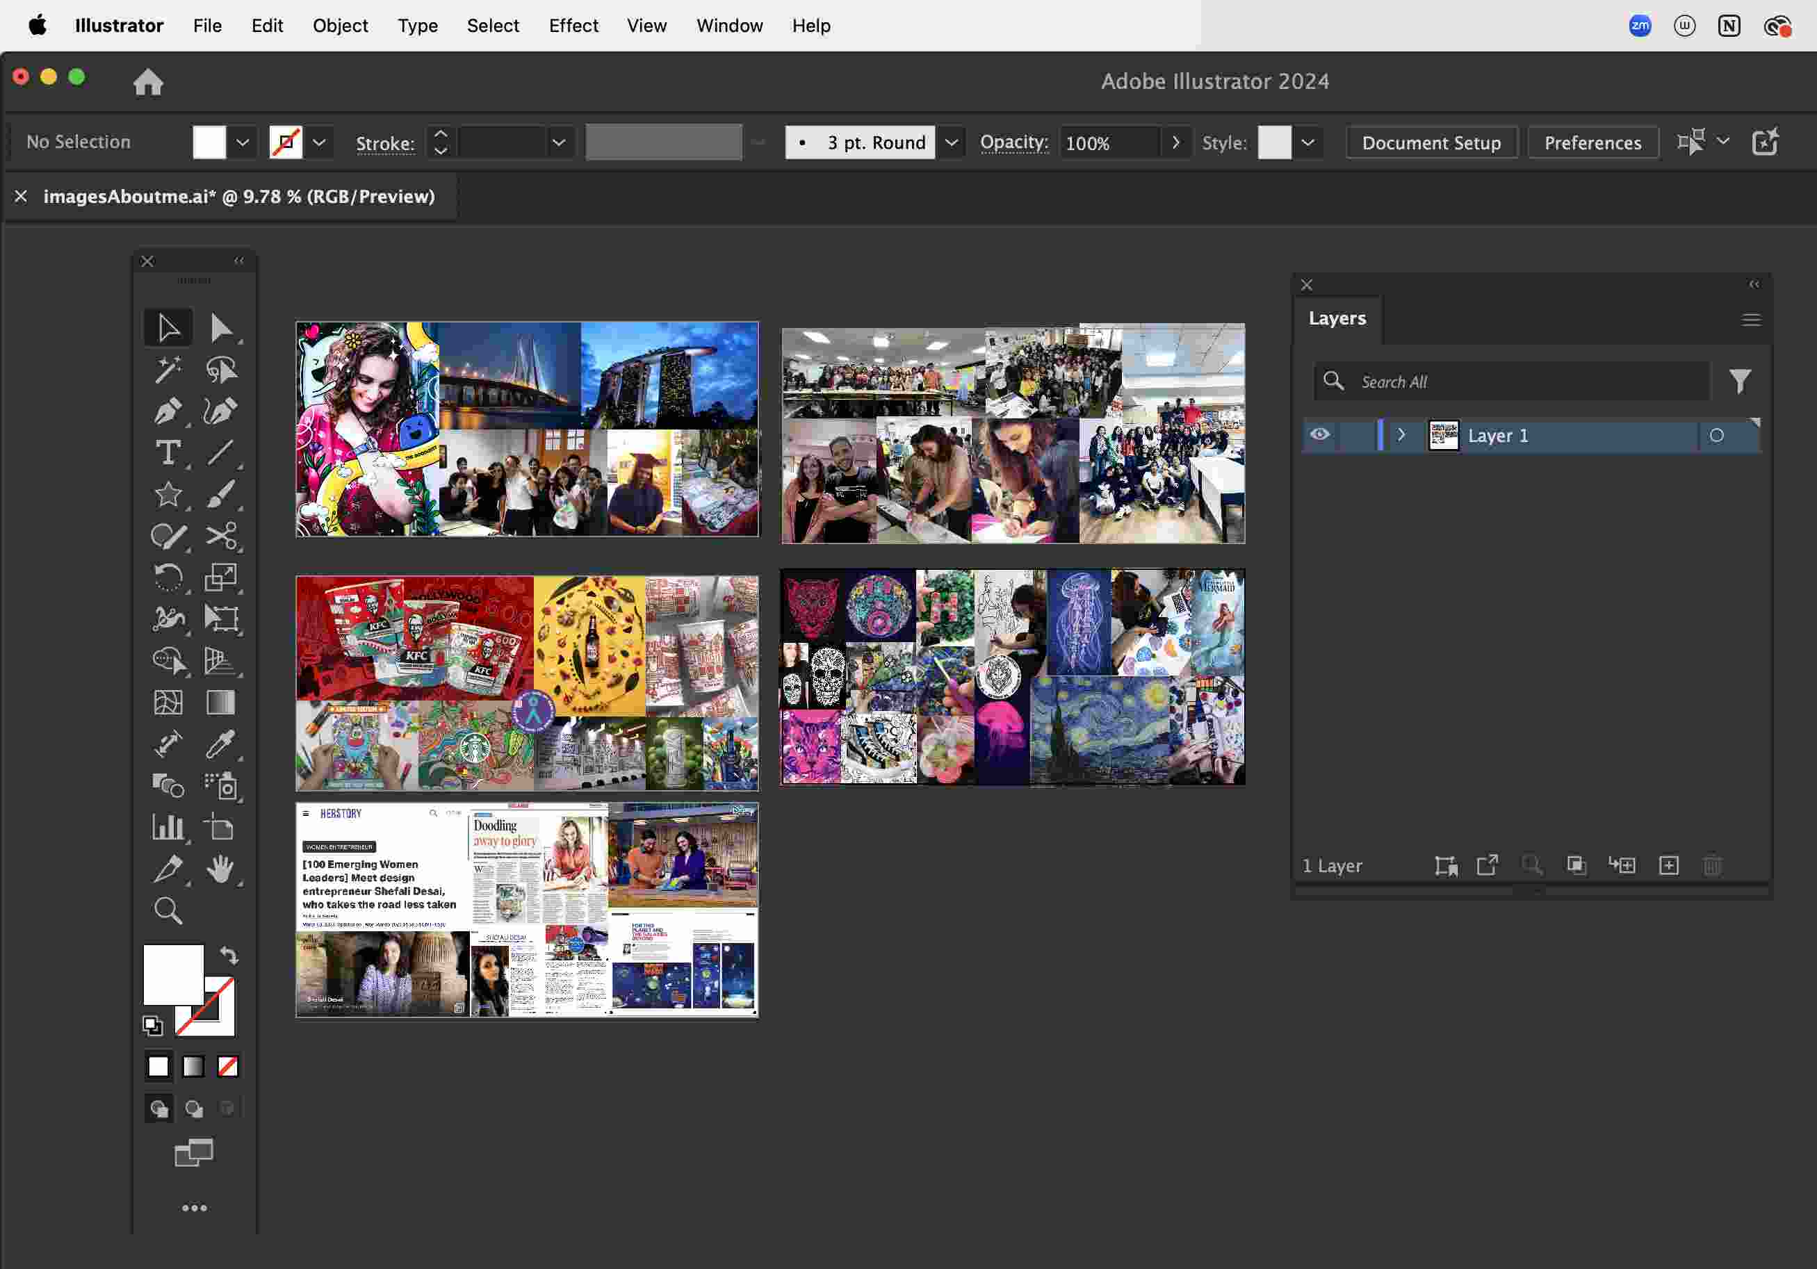This screenshot has height=1269, width=1817.
Task: Select the Column Graph tool
Action: click(x=168, y=828)
